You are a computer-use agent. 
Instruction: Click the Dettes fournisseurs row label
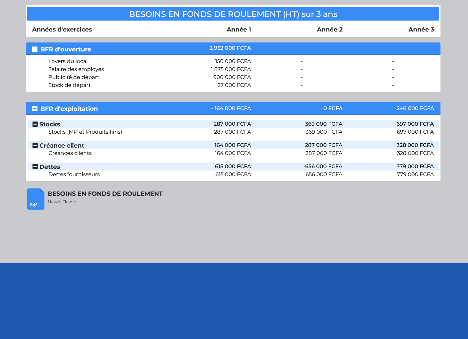74,174
